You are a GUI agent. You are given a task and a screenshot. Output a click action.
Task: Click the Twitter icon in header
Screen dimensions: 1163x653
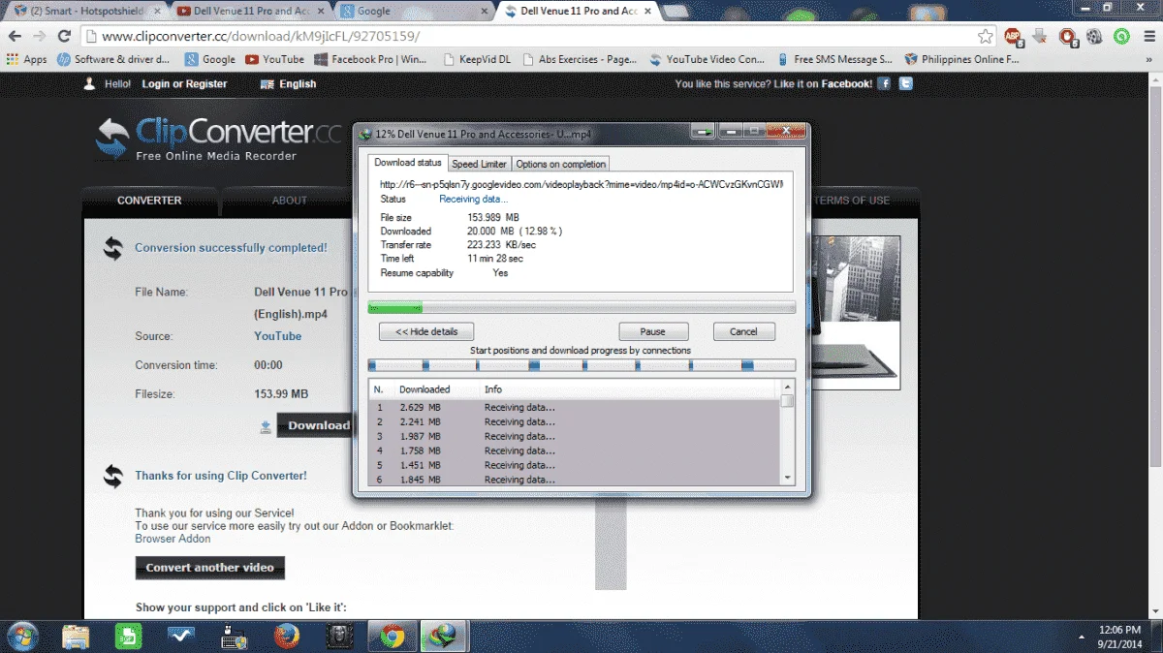pos(905,84)
